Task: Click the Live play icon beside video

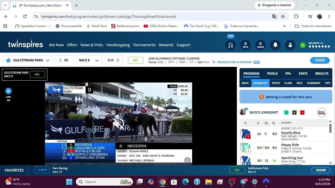Action: coord(8,91)
